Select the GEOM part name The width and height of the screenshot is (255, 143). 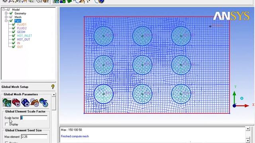pyautogui.click(x=21, y=32)
